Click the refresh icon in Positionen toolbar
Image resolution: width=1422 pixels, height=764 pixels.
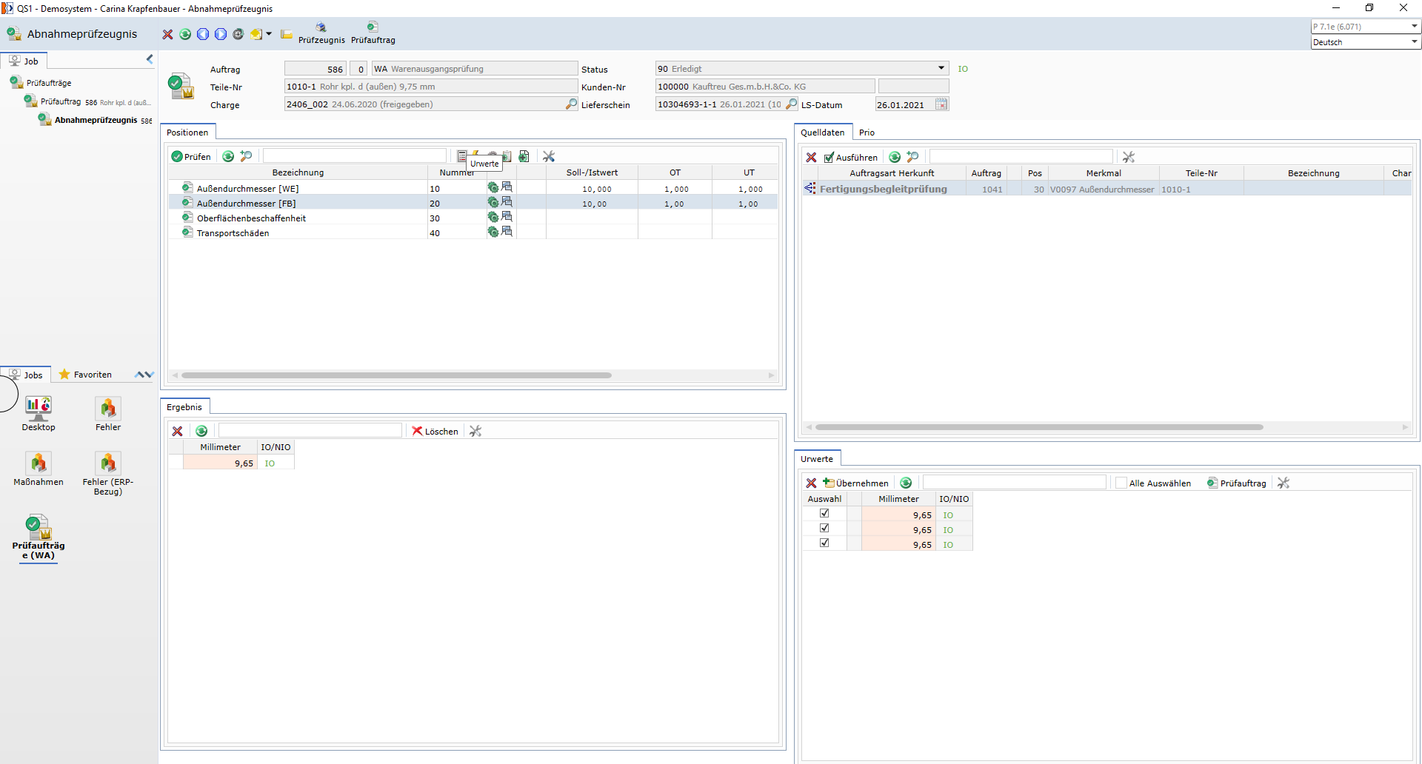(x=228, y=156)
